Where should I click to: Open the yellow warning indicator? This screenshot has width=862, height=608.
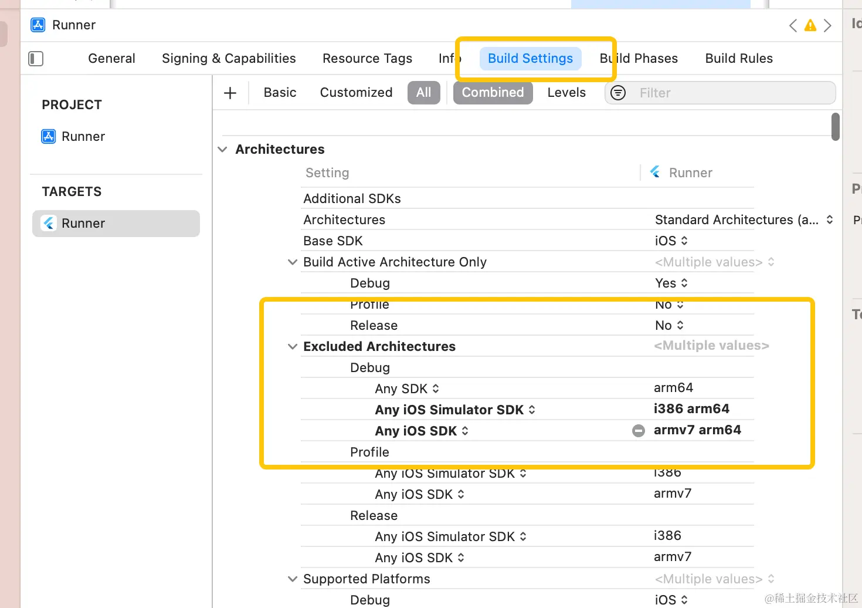(810, 25)
